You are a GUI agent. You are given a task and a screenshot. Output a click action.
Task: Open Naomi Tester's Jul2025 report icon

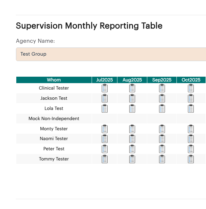(x=105, y=139)
